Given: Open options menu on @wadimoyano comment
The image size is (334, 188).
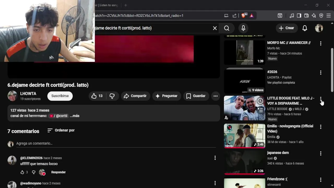Looking at the screenshot, I should [215, 183].
